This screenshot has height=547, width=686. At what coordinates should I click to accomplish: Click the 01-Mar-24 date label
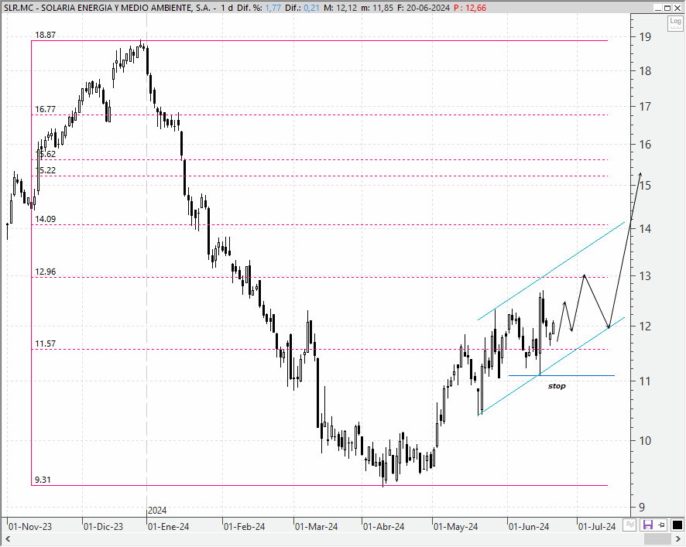pyautogui.click(x=316, y=526)
